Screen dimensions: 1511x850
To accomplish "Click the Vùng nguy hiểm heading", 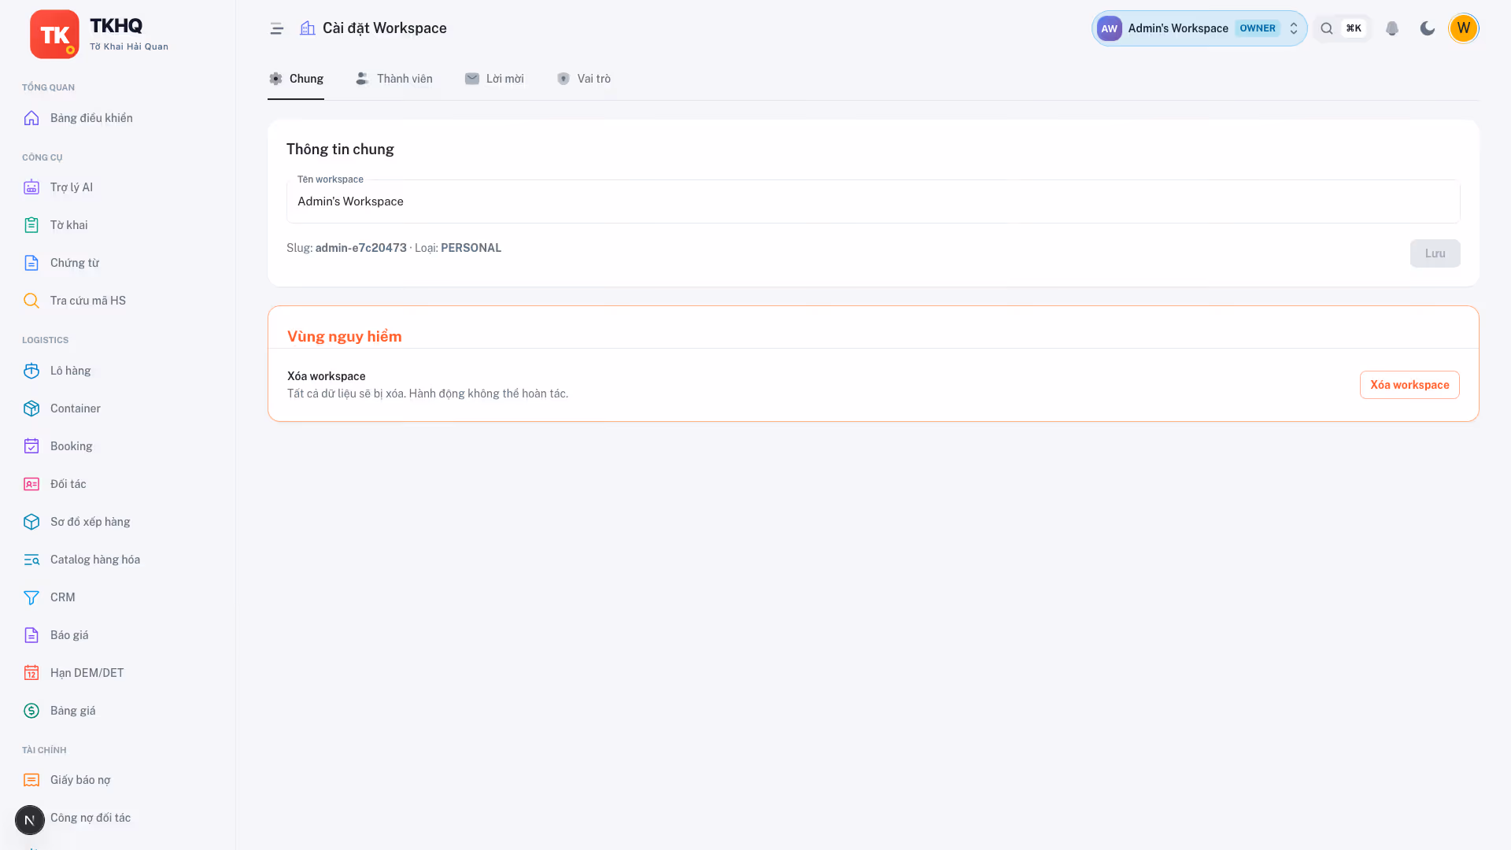I will pyautogui.click(x=345, y=337).
